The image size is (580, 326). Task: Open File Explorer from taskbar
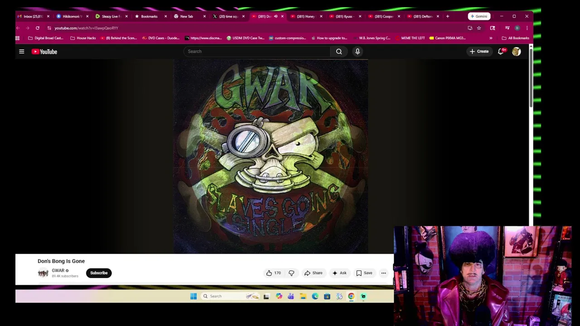[303, 296]
